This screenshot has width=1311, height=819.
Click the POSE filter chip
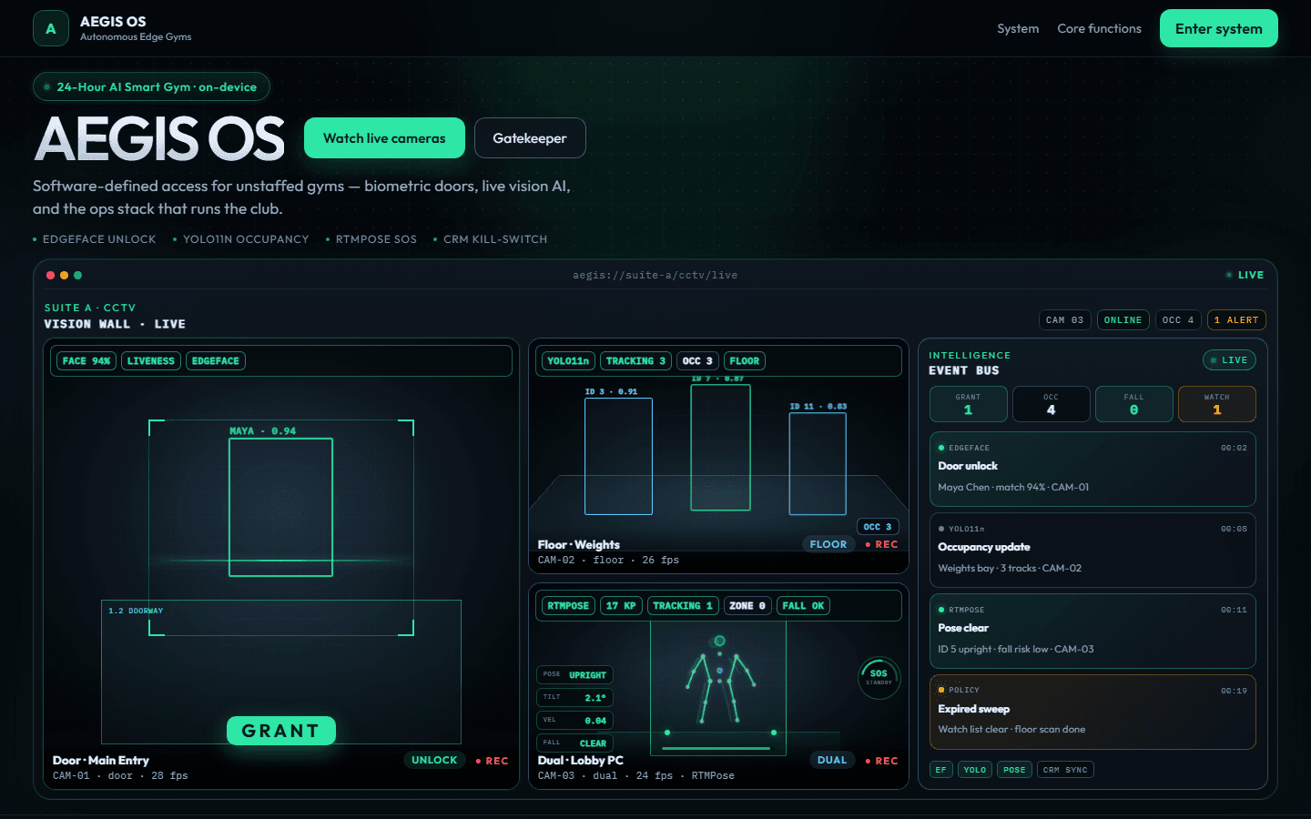pyautogui.click(x=1014, y=770)
